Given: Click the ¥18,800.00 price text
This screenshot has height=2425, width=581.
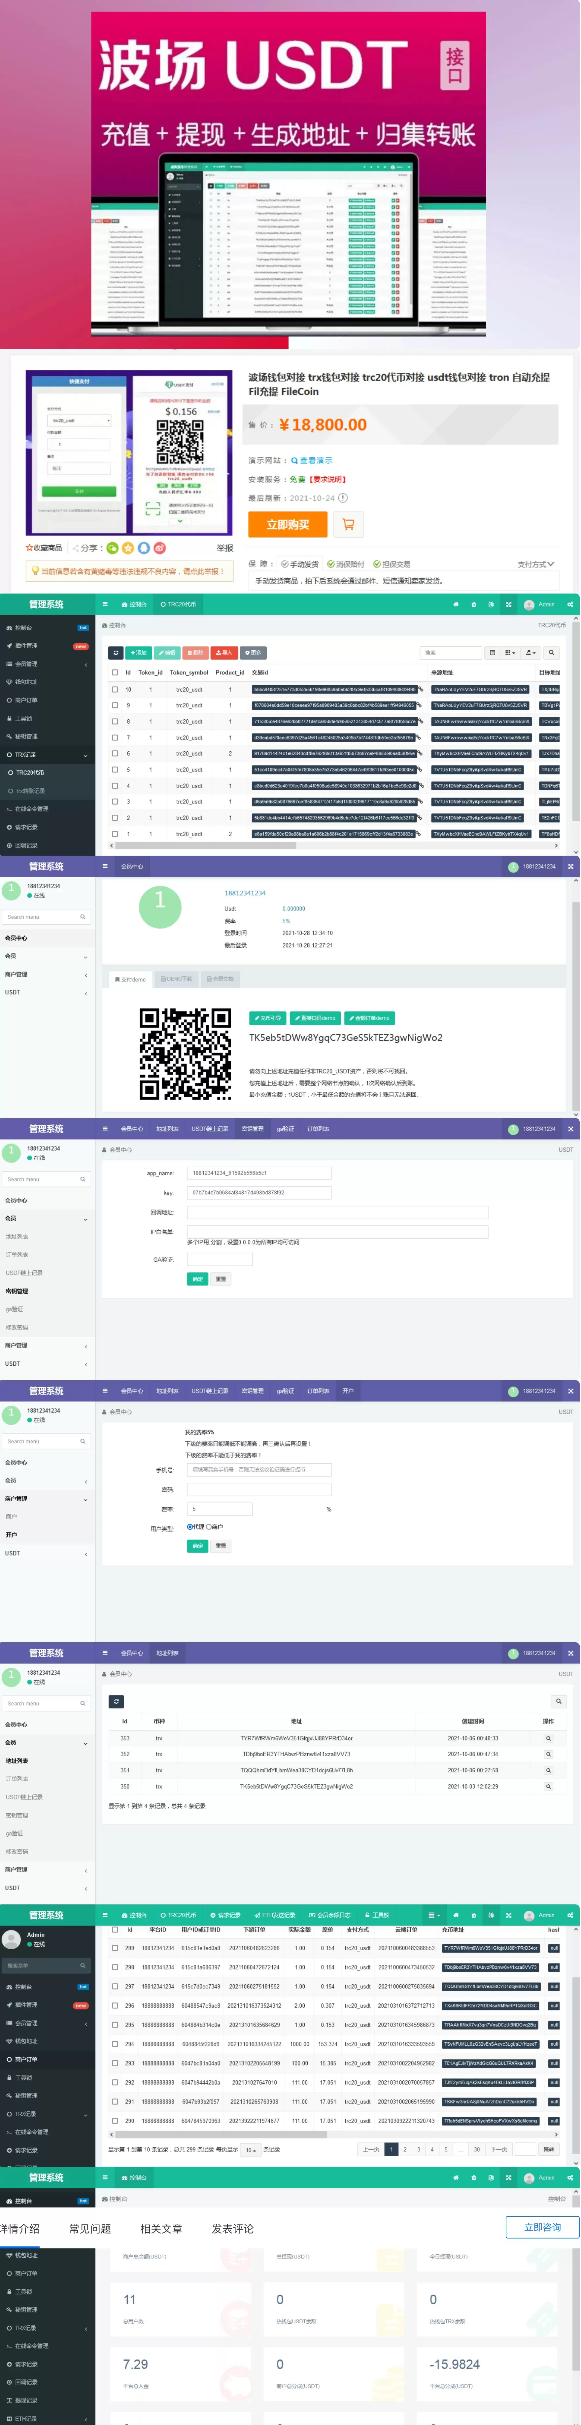Looking at the screenshot, I should [x=323, y=425].
